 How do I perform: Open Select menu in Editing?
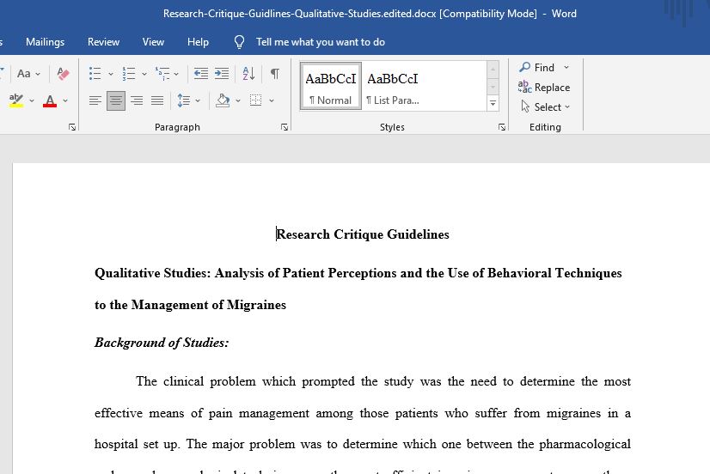(x=545, y=107)
